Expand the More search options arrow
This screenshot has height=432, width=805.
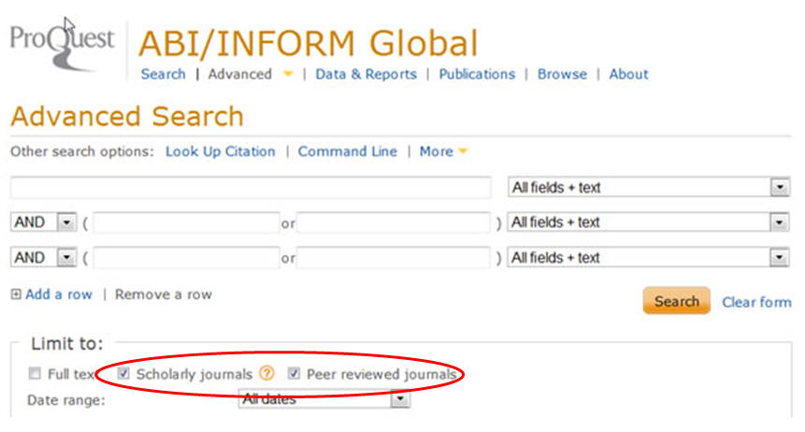click(463, 151)
